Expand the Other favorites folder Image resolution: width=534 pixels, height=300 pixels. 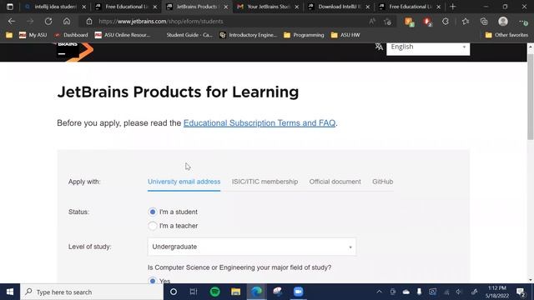pos(506,35)
